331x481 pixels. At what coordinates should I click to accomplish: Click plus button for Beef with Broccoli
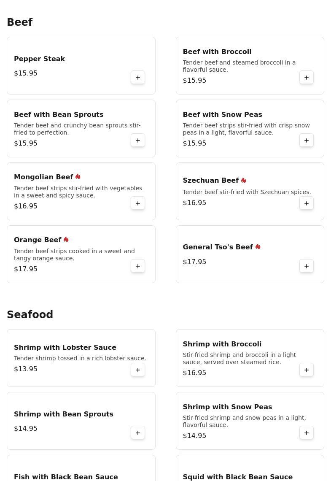click(307, 77)
